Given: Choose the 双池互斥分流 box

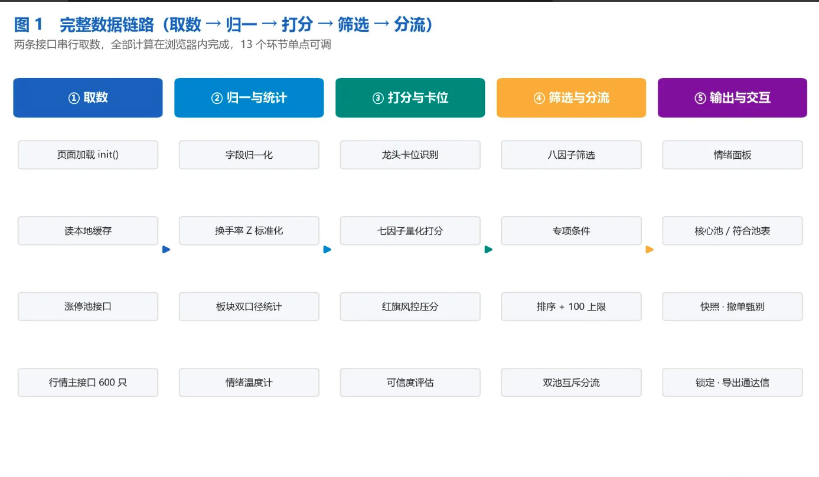Looking at the screenshot, I should click(572, 383).
